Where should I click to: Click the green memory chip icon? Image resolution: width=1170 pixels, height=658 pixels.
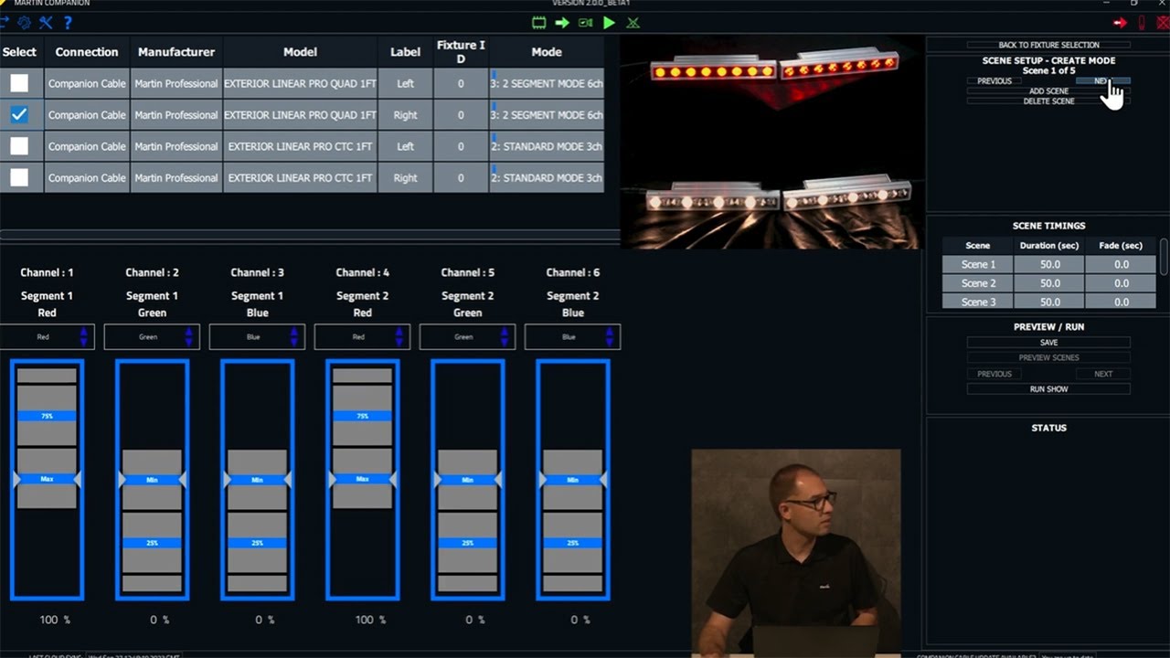point(539,23)
